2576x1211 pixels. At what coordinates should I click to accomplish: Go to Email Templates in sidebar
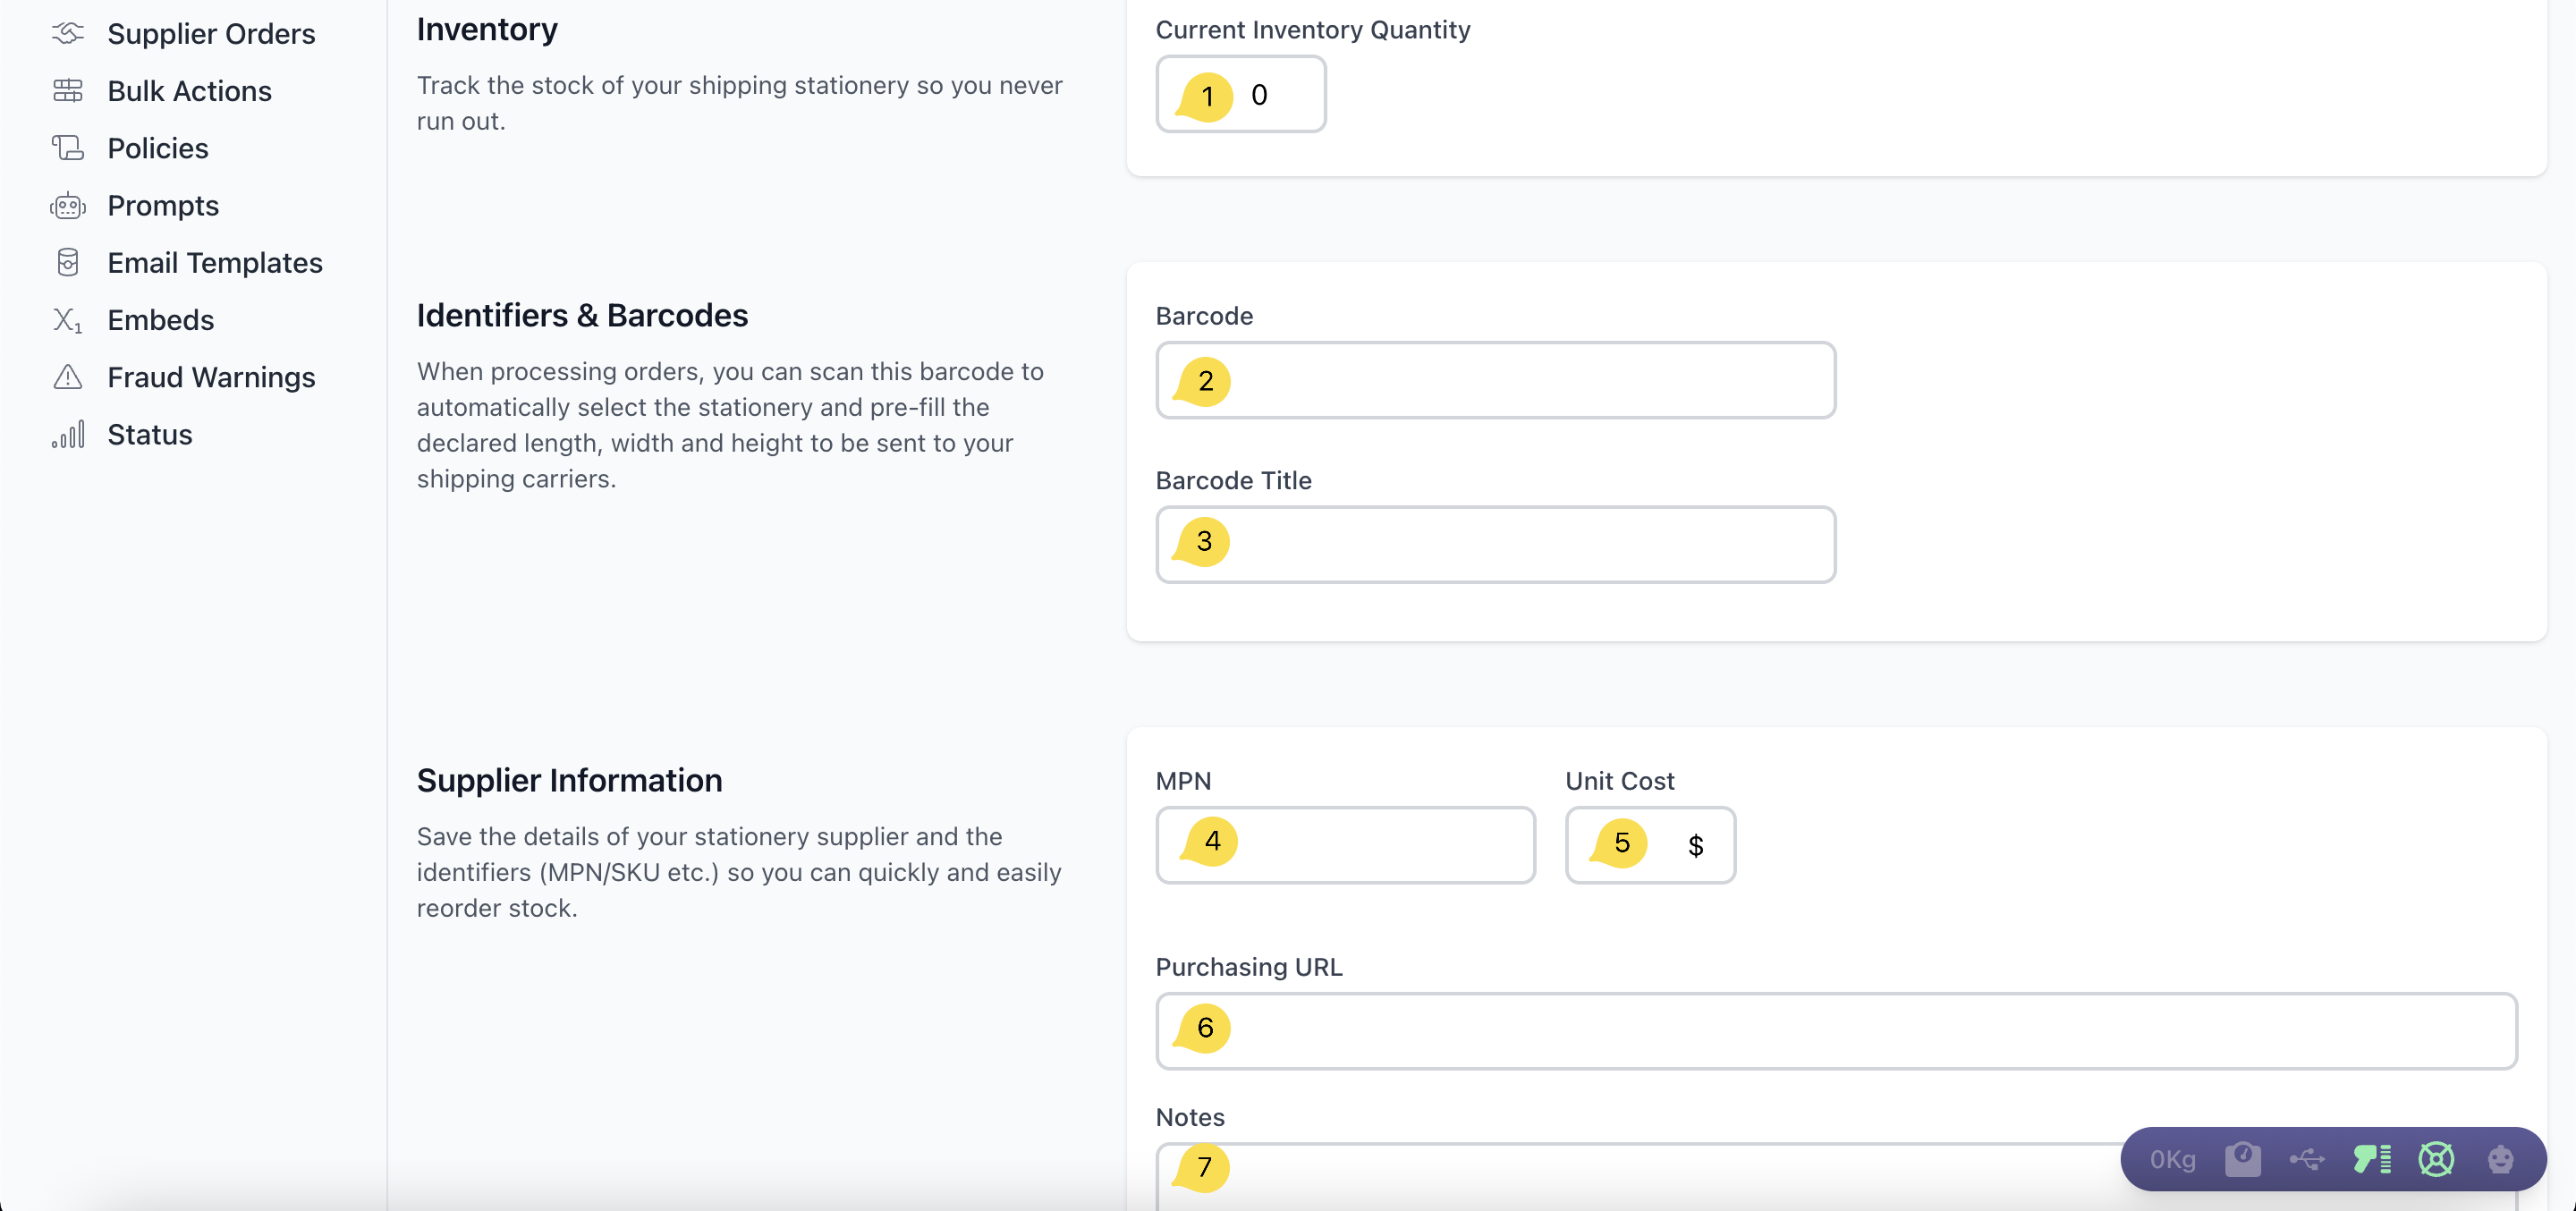tap(214, 263)
